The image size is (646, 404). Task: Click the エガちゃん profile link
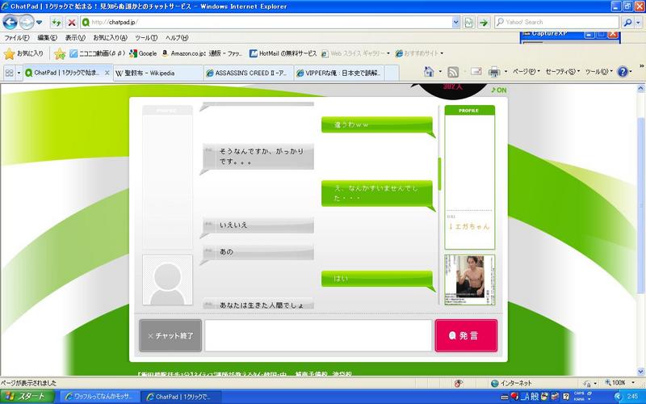pyautogui.click(x=469, y=226)
